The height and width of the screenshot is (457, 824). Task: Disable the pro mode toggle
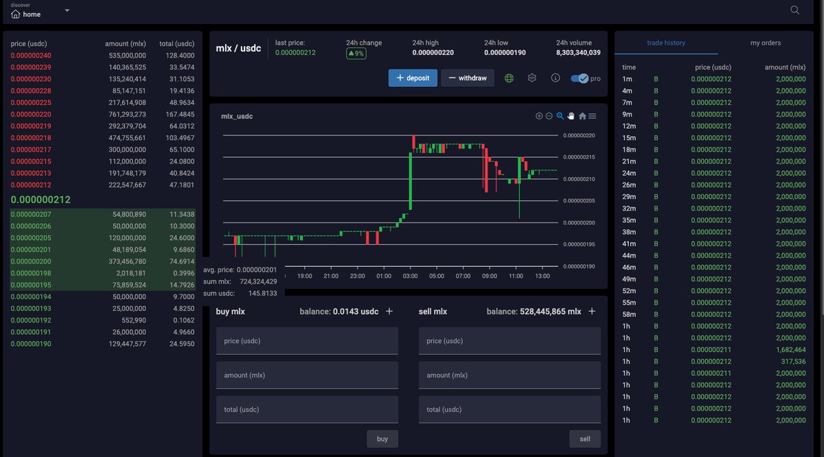tap(577, 78)
